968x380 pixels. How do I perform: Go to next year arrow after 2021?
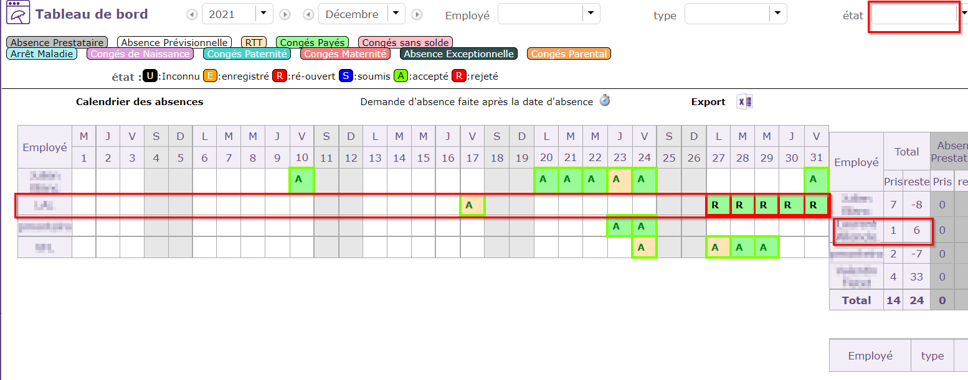(x=285, y=14)
